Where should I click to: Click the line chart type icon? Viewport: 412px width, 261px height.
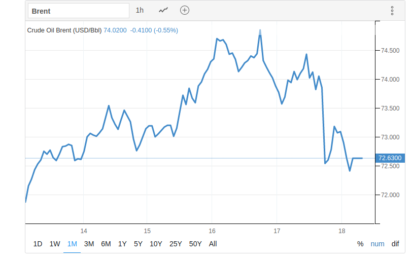163,10
